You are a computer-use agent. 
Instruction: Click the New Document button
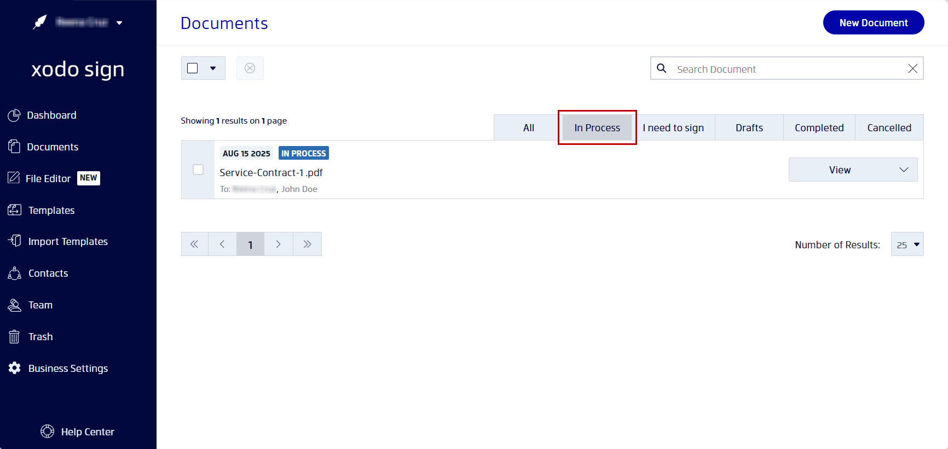[874, 22]
